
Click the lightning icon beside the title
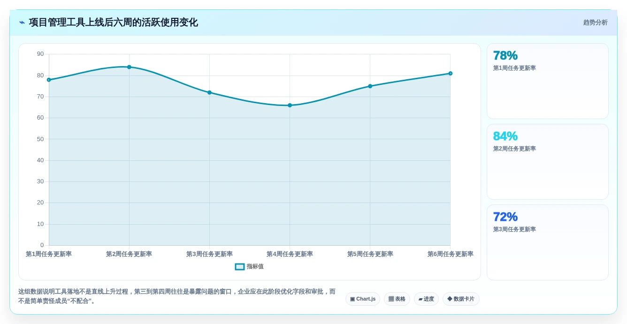[x=22, y=23]
